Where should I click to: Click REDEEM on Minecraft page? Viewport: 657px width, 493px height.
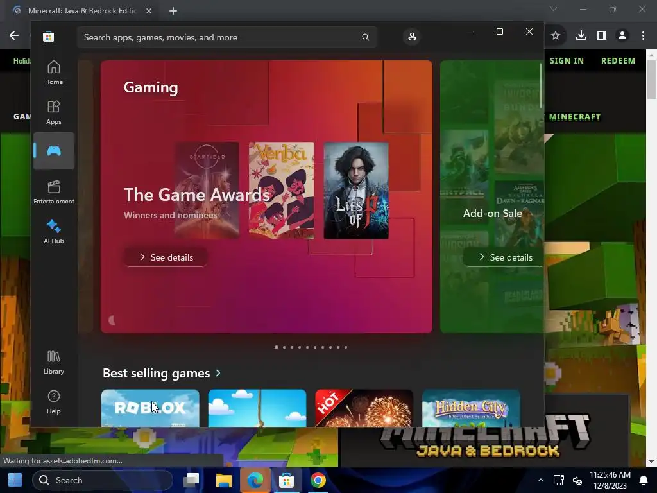click(618, 61)
